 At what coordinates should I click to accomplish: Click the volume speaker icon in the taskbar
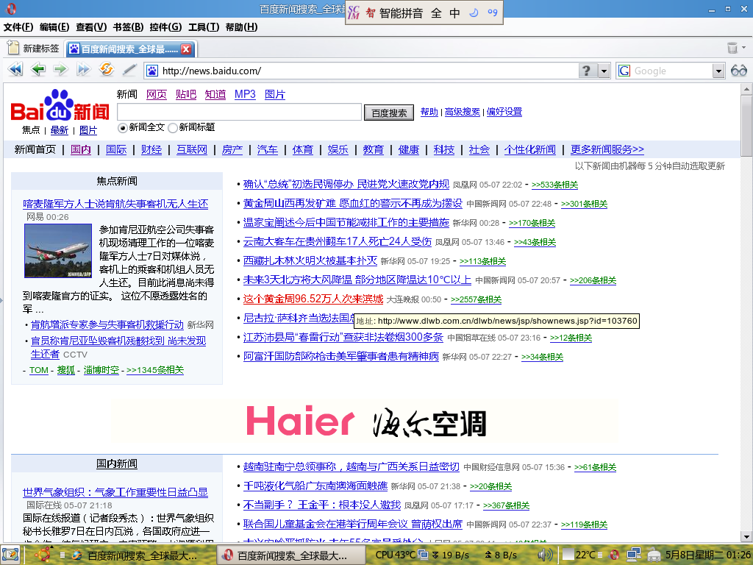click(x=545, y=555)
